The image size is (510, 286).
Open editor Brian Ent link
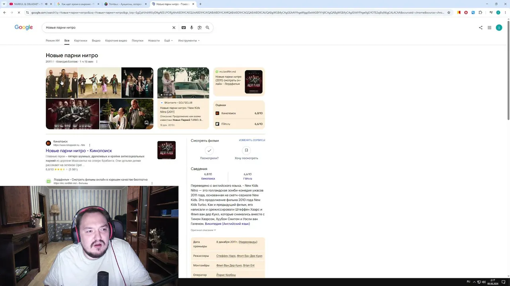click(249, 265)
